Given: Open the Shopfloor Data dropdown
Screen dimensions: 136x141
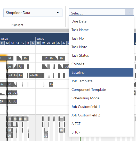Looking at the screenshot, I should pyautogui.click(x=33, y=13).
